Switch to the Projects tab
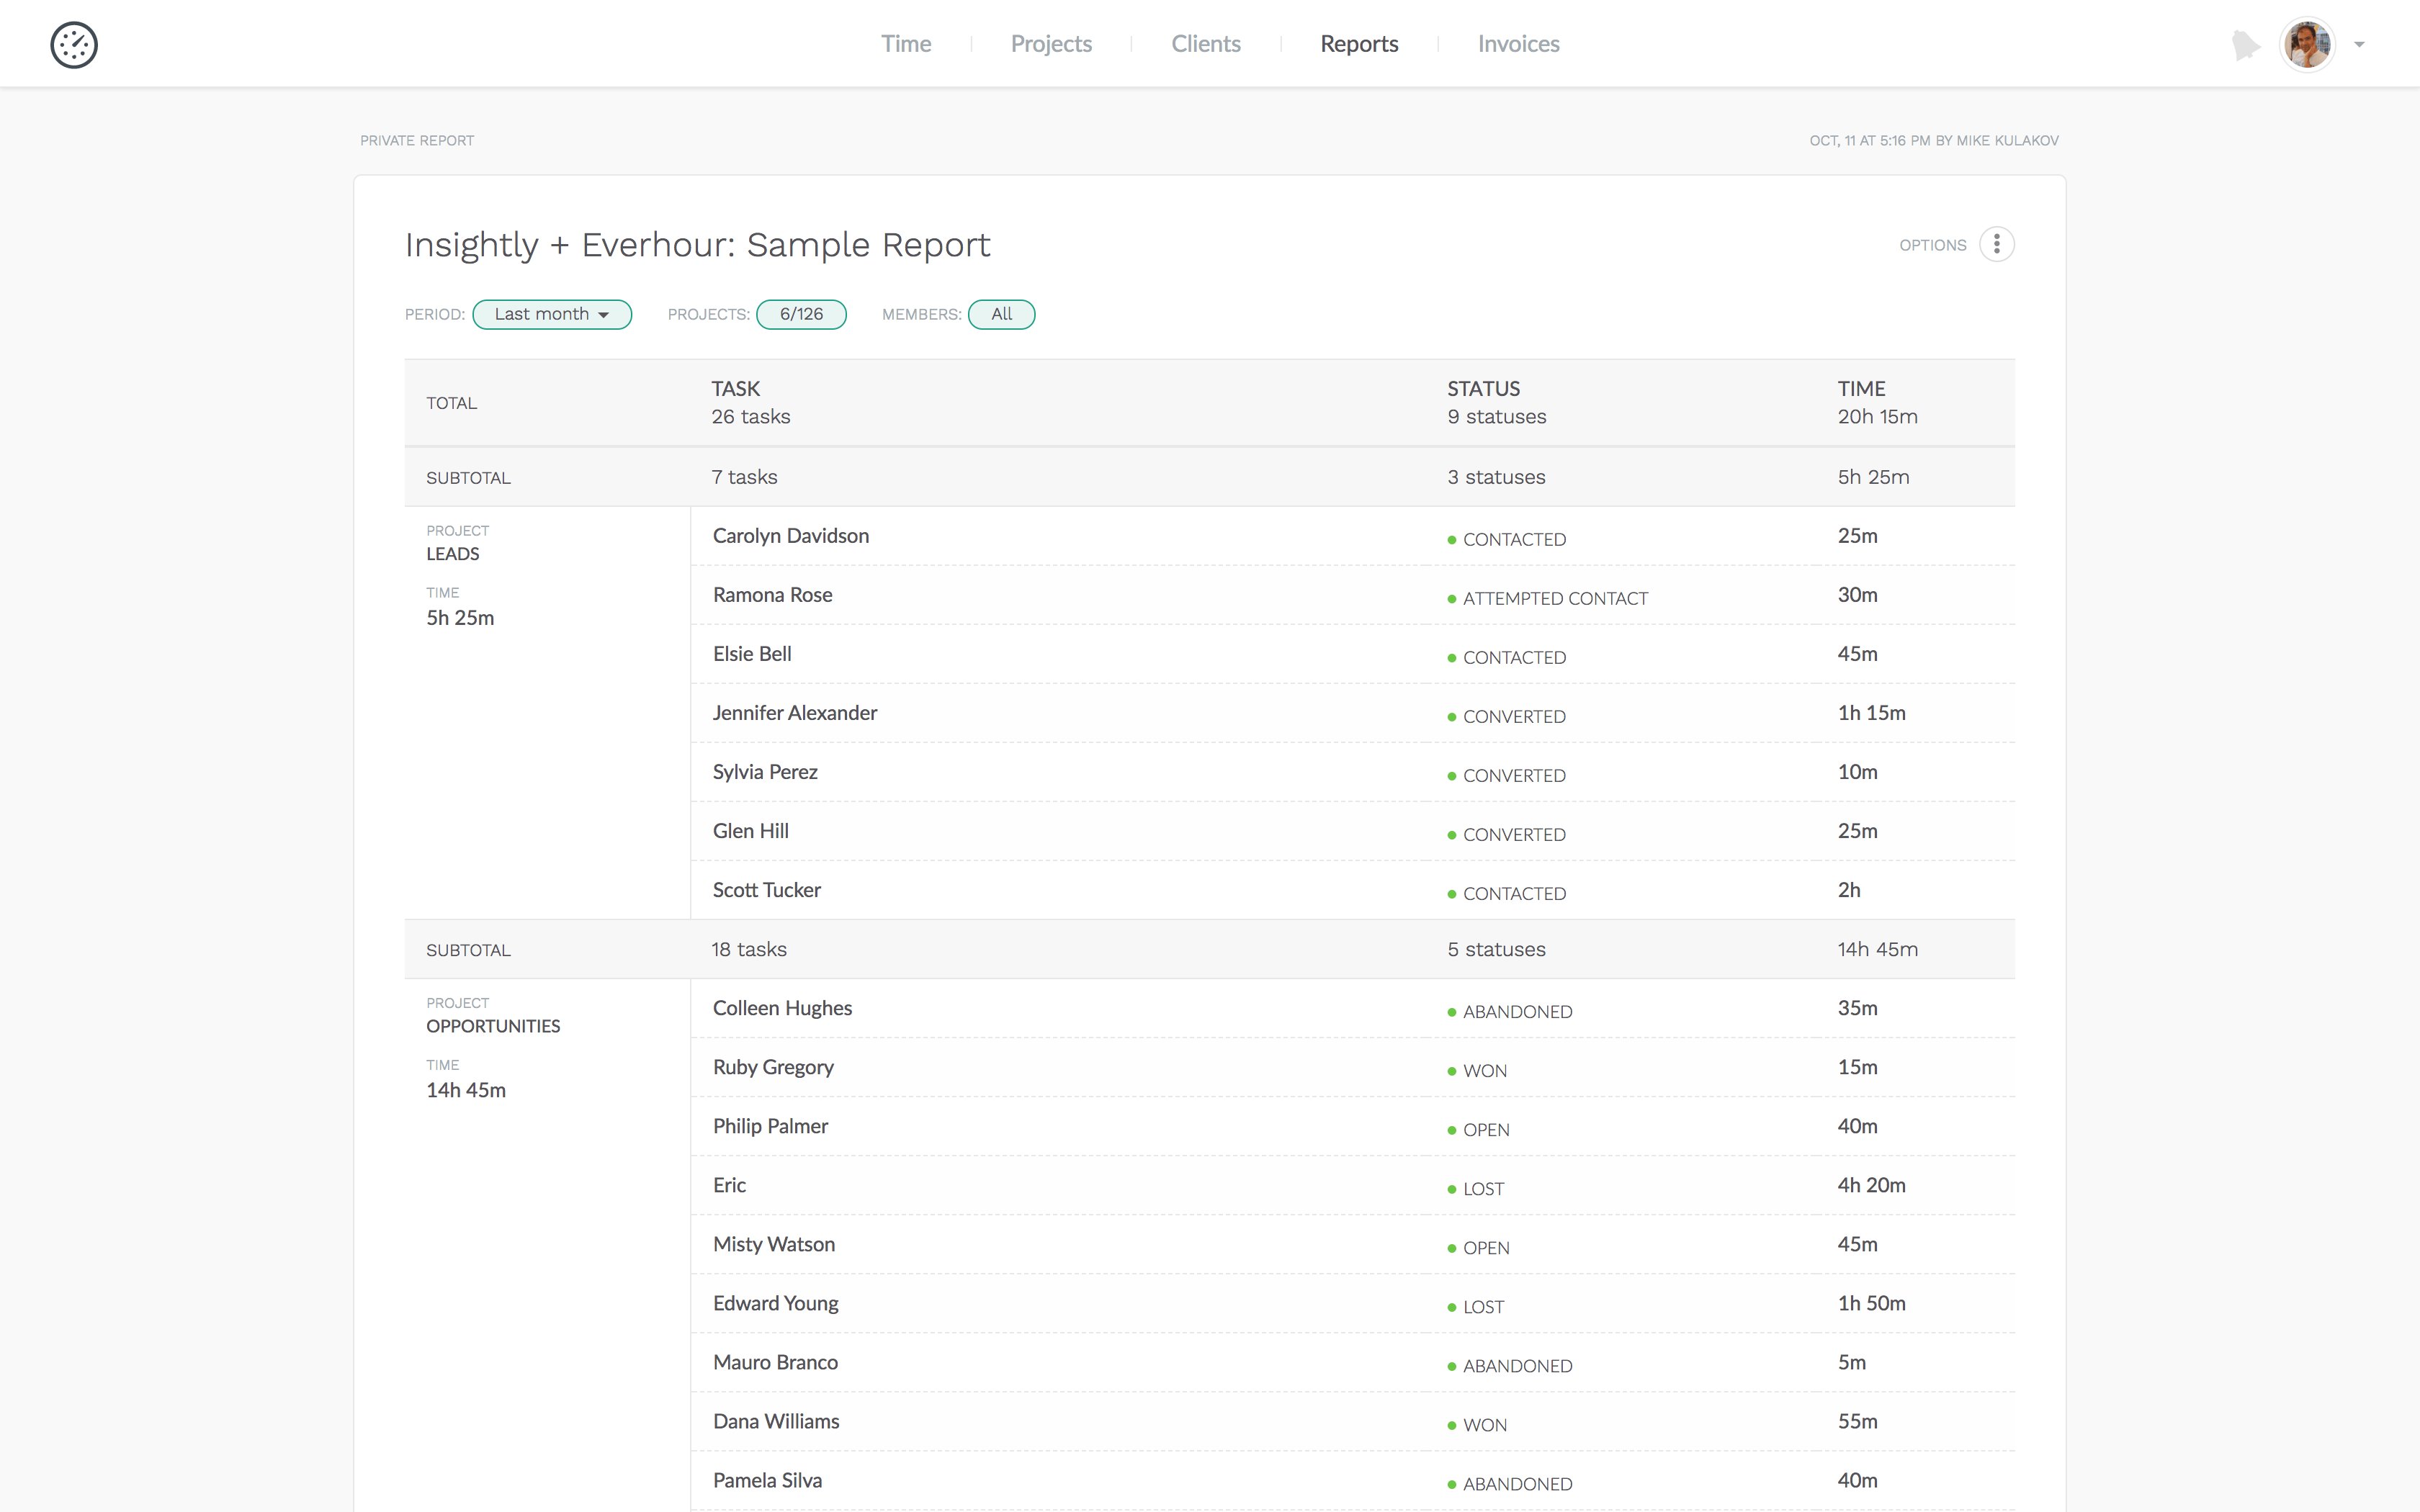 (1051, 44)
